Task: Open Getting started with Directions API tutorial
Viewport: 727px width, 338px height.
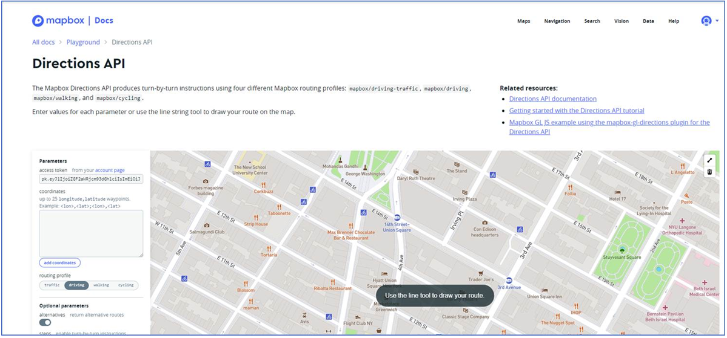Action: (x=576, y=111)
